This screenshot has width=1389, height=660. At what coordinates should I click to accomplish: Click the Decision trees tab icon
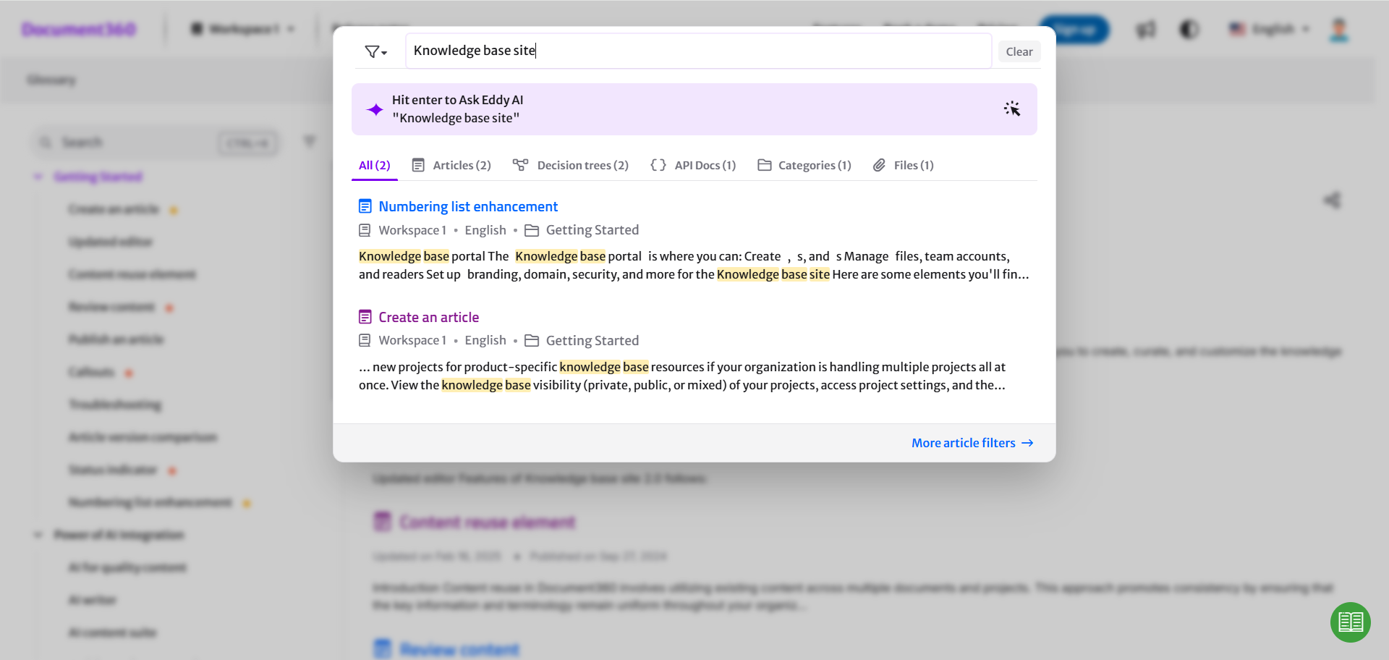coord(520,165)
